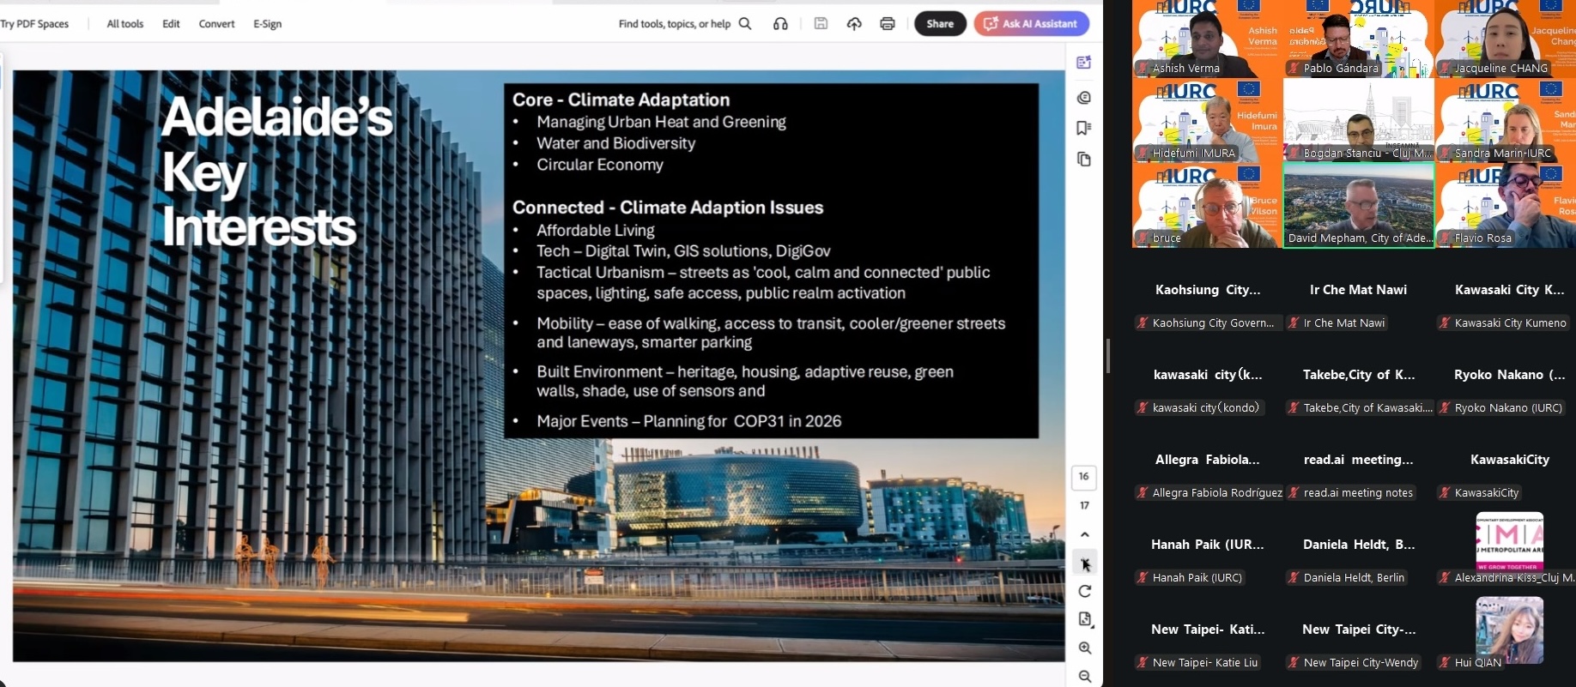Open the bookmarks panel icon

(1084, 128)
